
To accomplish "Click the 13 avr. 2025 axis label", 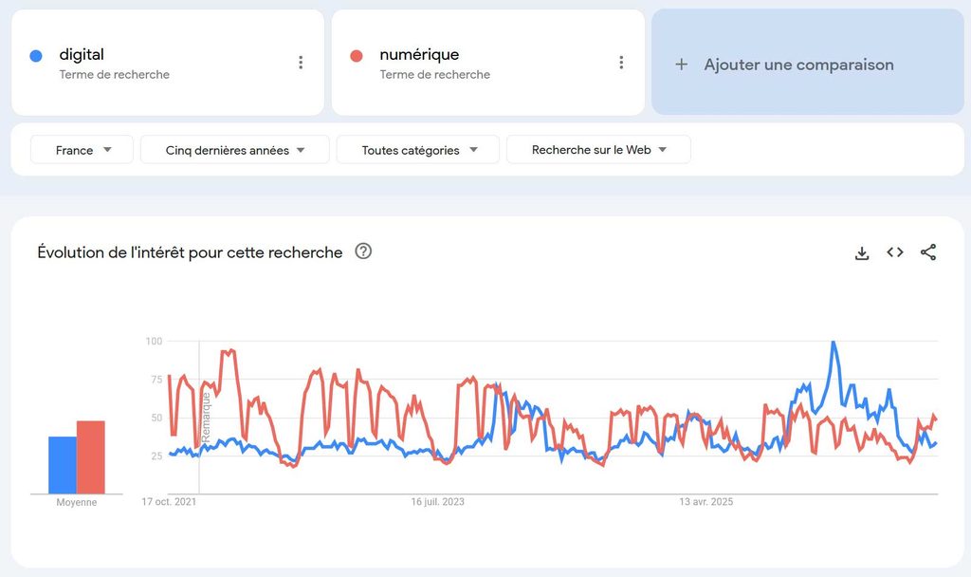I will [705, 502].
